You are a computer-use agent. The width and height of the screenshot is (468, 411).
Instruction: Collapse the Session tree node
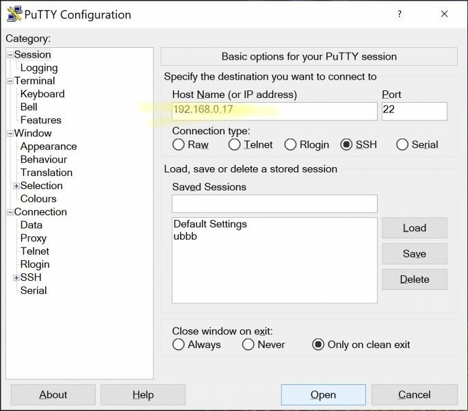click(10, 55)
